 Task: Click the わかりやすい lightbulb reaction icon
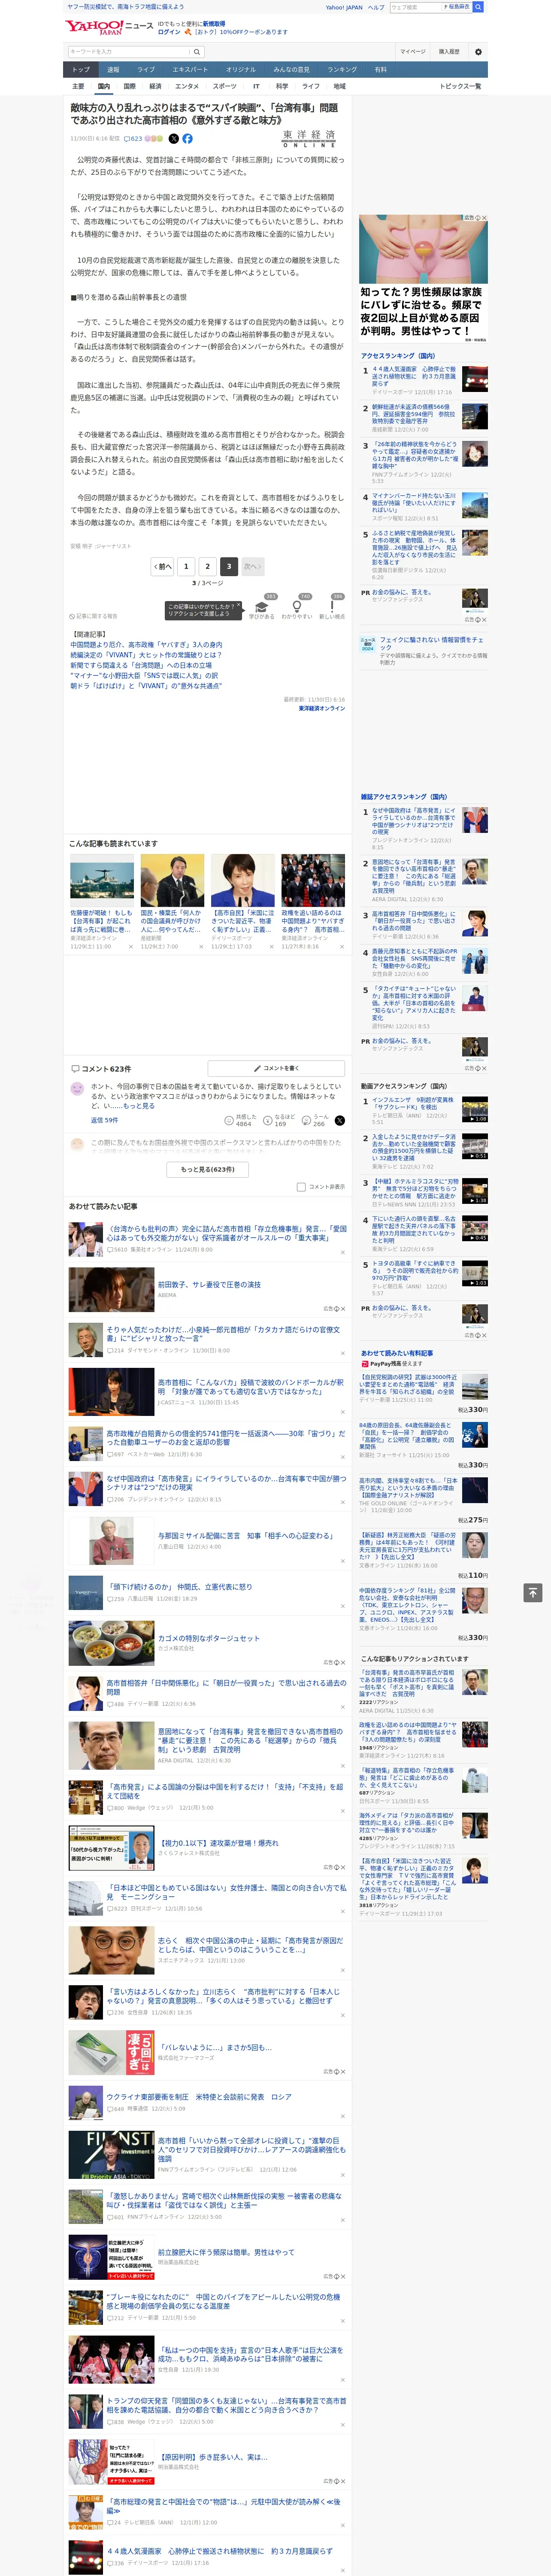coord(297,607)
